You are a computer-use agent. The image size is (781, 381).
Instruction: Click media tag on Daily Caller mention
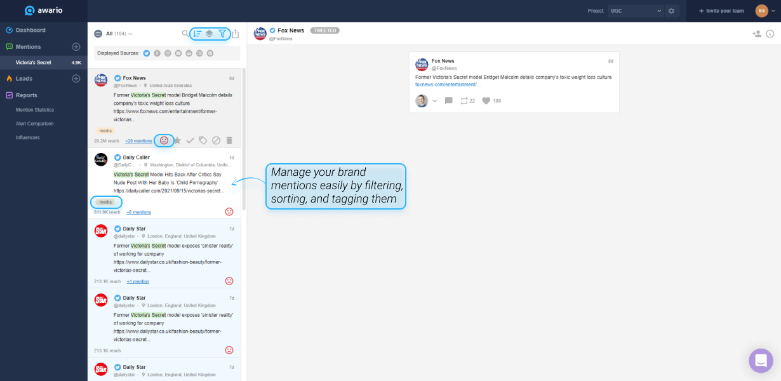click(105, 202)
